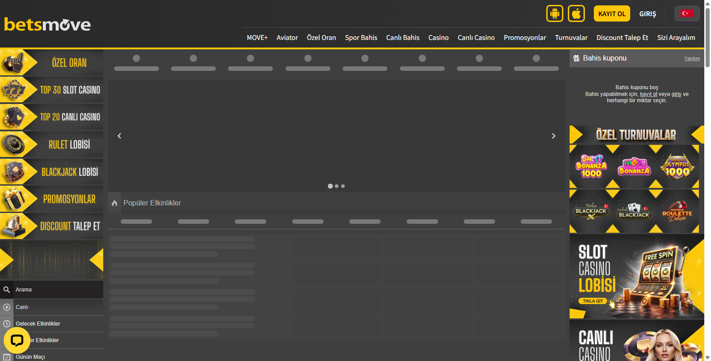
Task: Open the Turkish flag language selector
Action: click(687, 13)
